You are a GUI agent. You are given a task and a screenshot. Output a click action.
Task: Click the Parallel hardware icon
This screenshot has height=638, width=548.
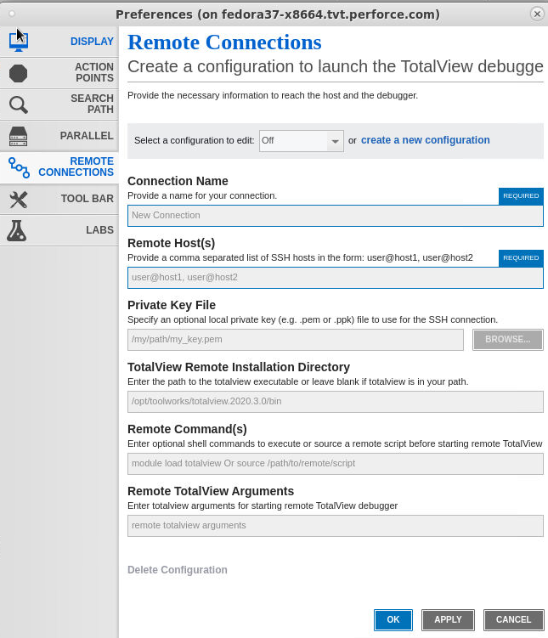[x=19, y=136]
